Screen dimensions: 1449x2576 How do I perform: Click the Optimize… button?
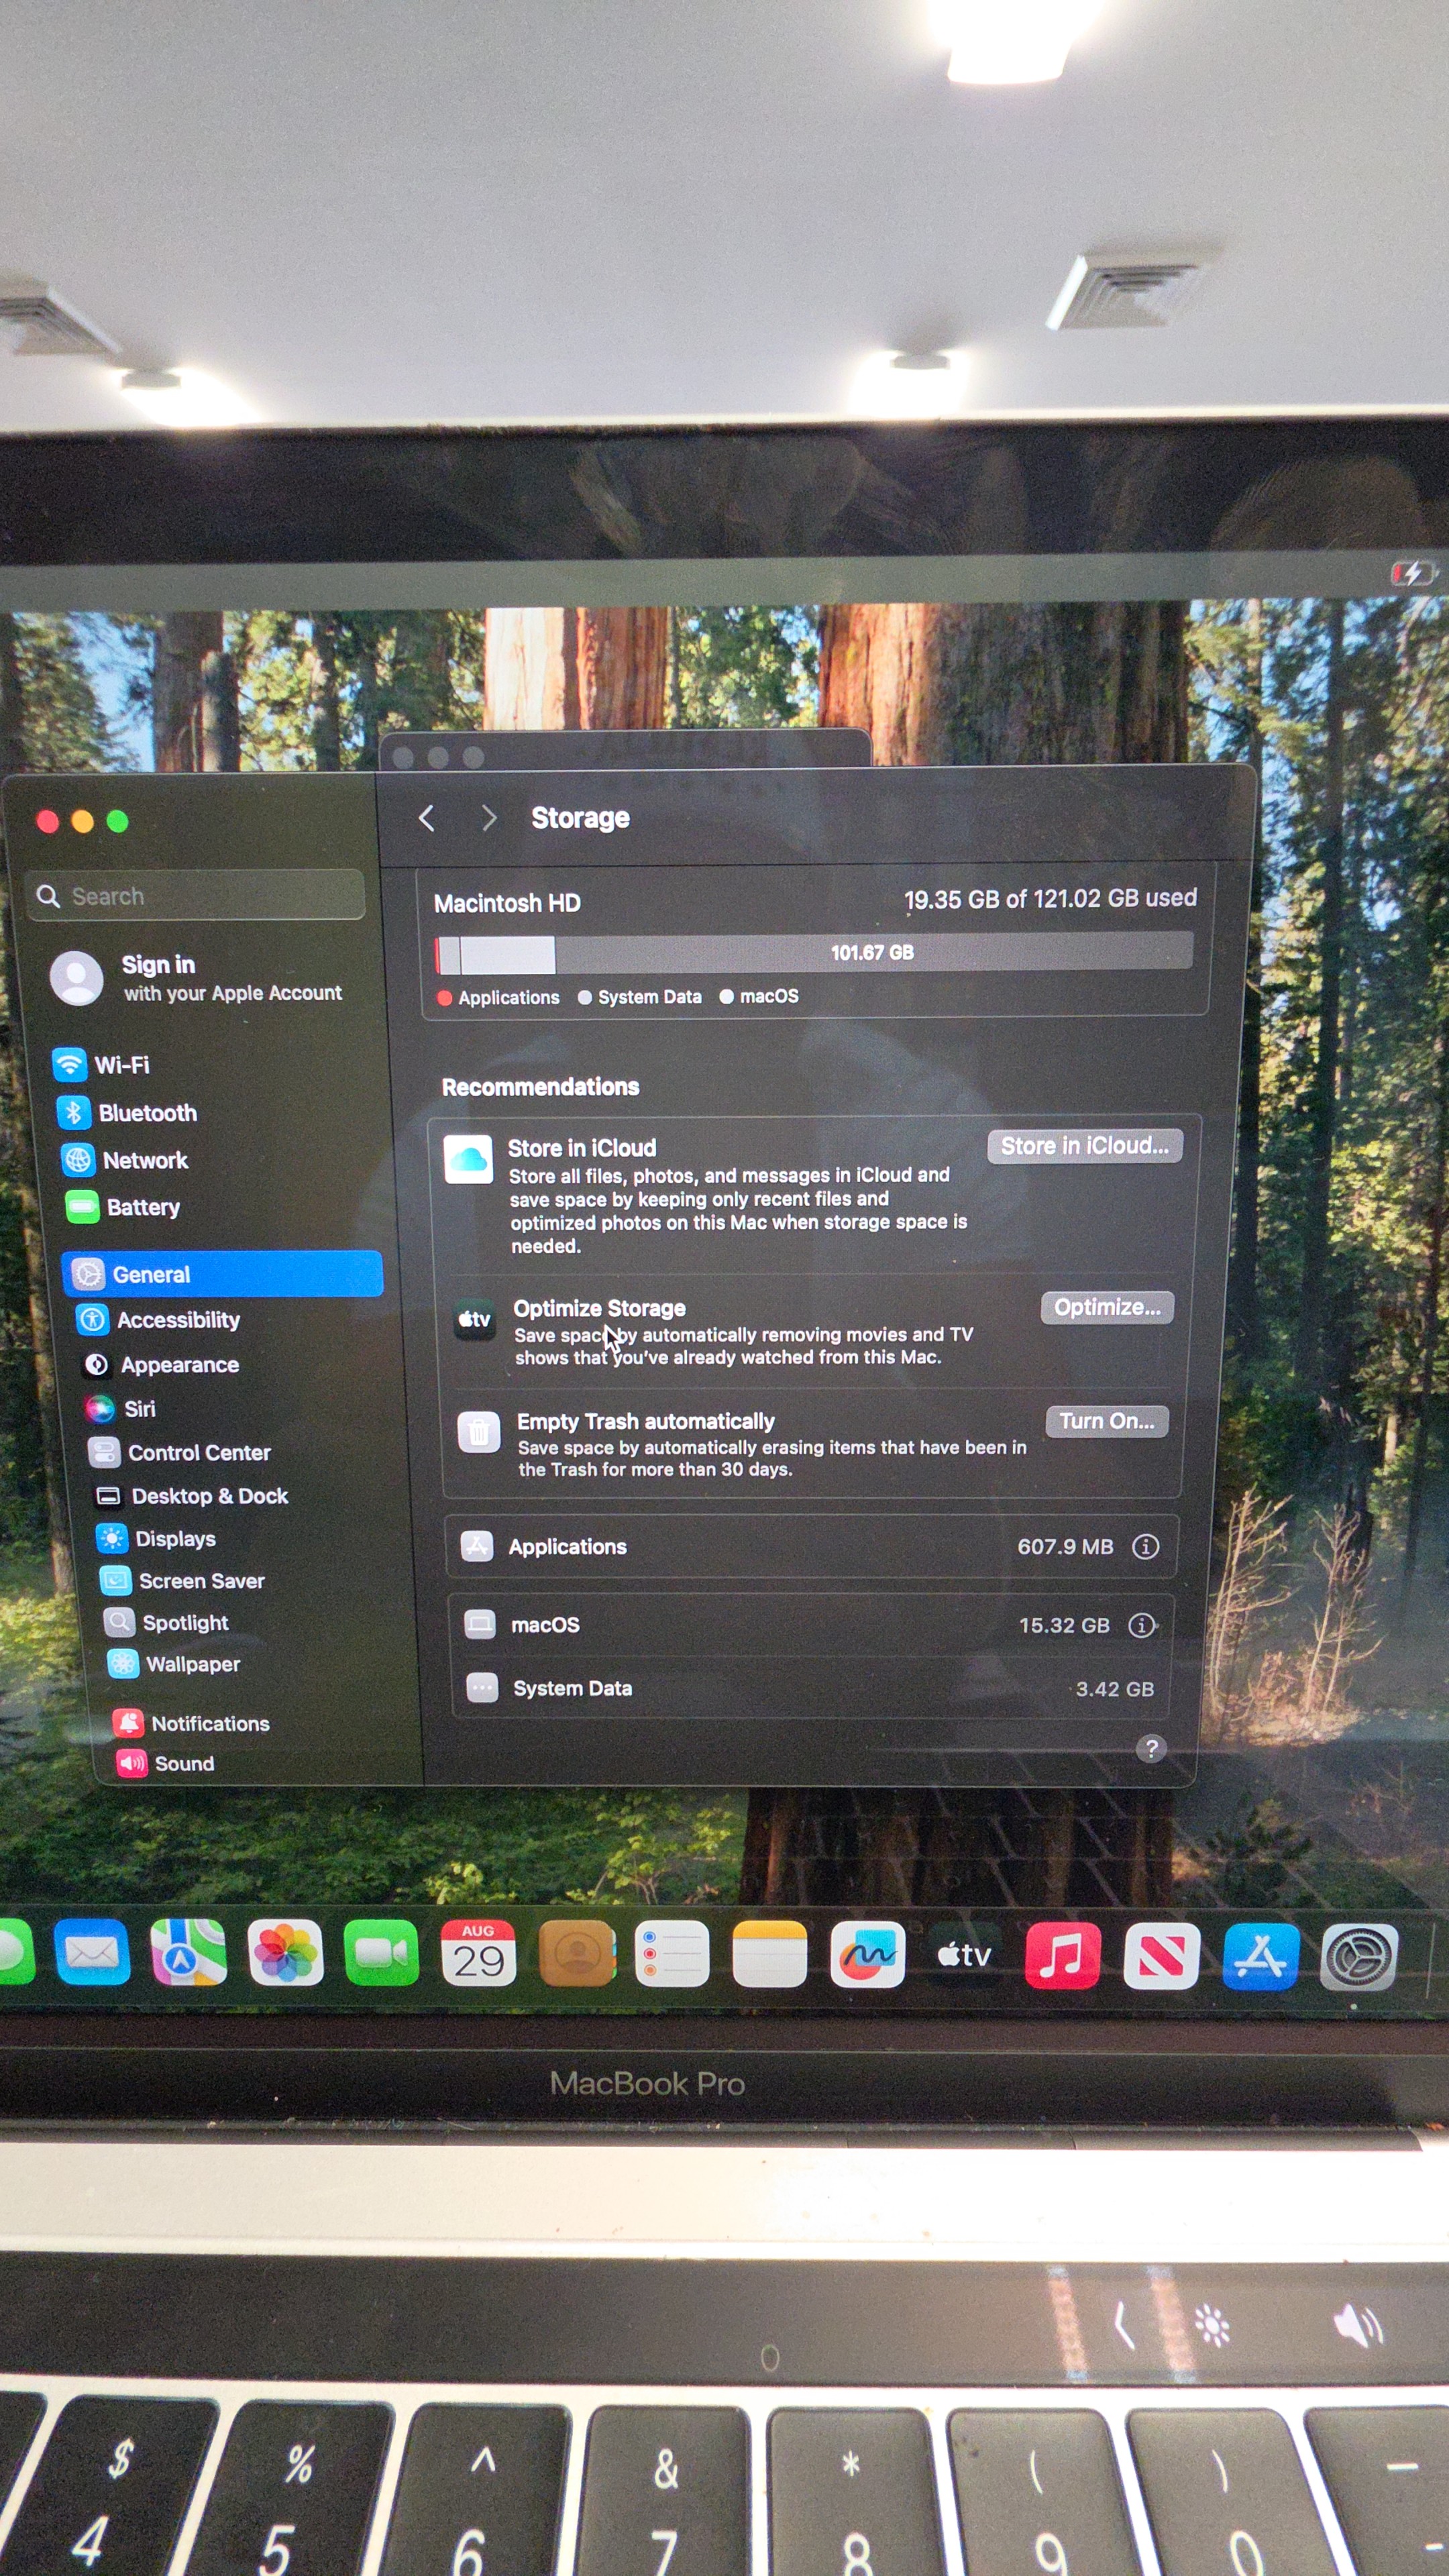coord(1107,1307)
